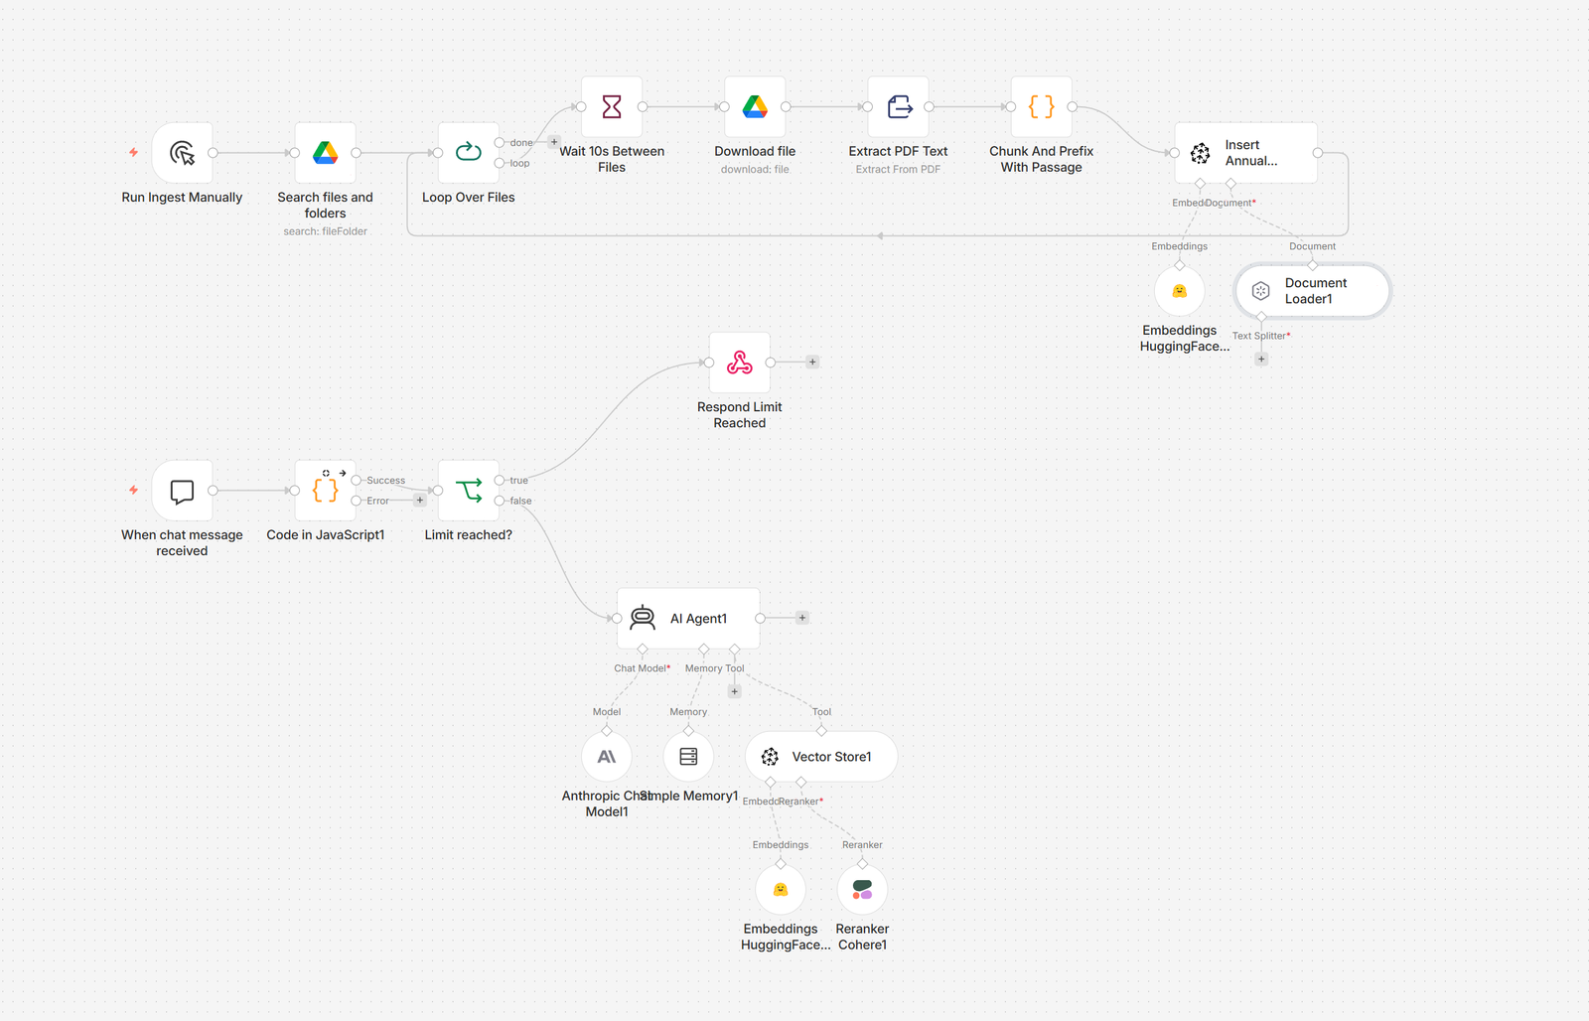Add node on Code in JavaScript1 Error output
Viewport: 1589px width, 1021px height.
tap(420, 501)
